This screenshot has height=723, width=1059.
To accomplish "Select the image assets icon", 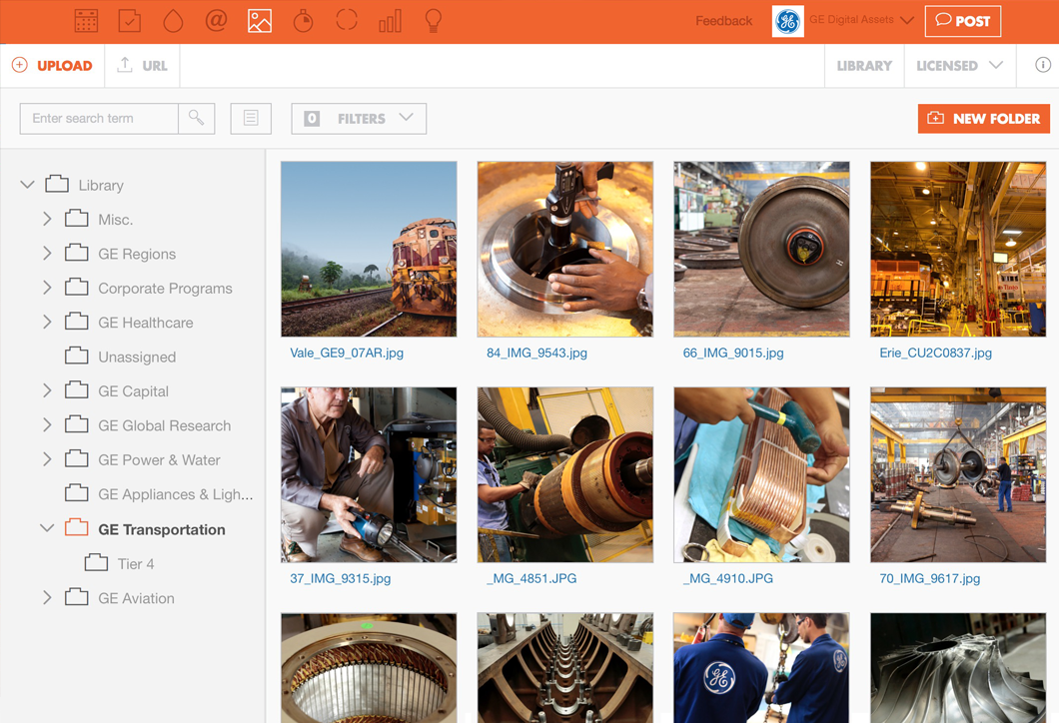I will pyautogui.click(x=260, y=20).
